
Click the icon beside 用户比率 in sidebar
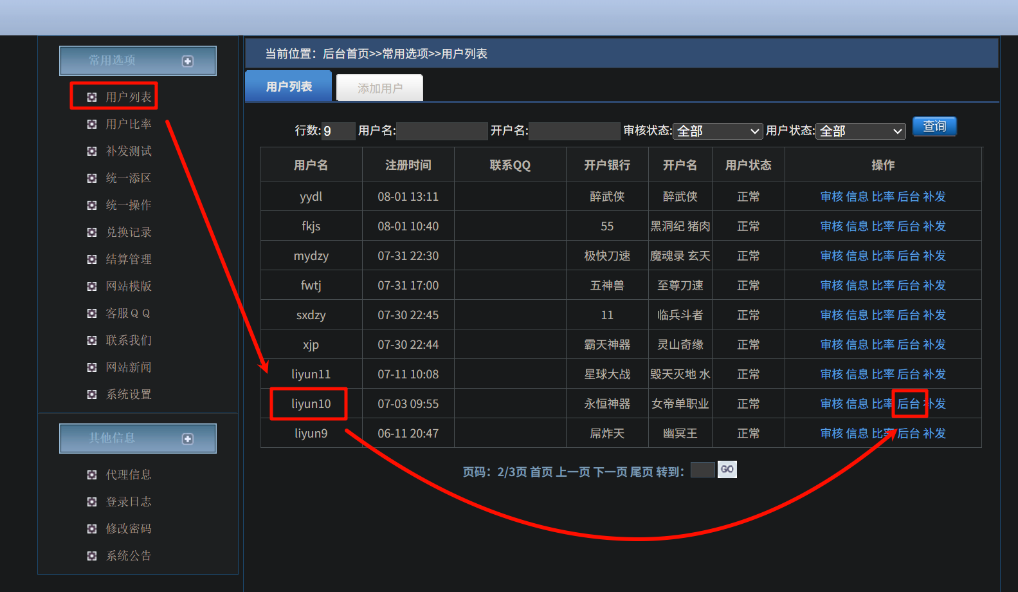[92, 124]
